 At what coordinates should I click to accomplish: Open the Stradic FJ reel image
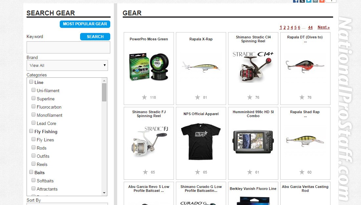tap(150, 141)
